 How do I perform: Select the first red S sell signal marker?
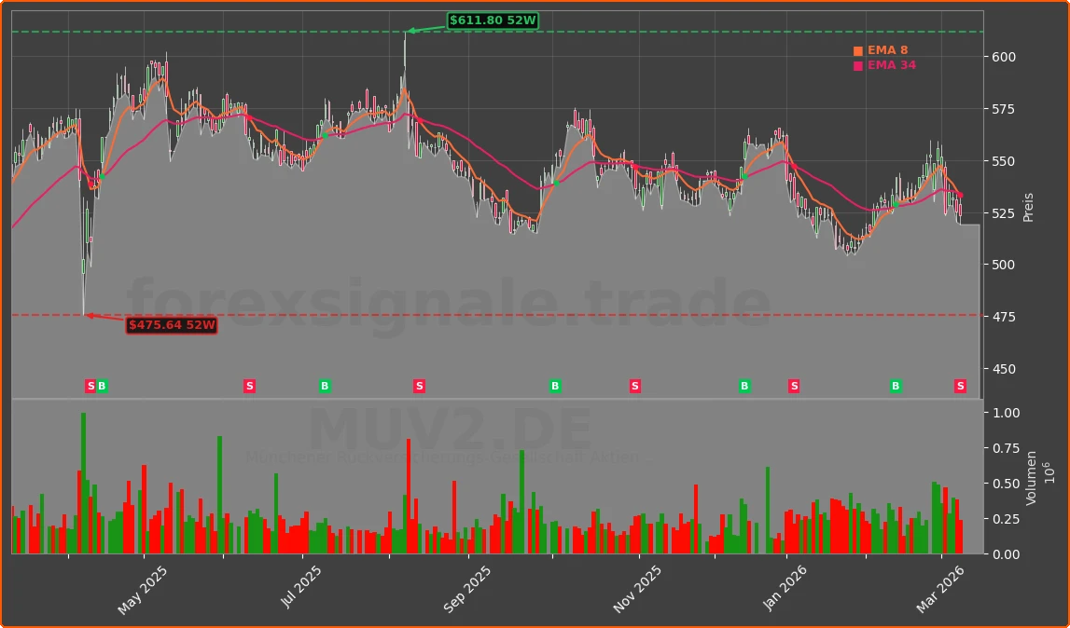pos(90,385)
